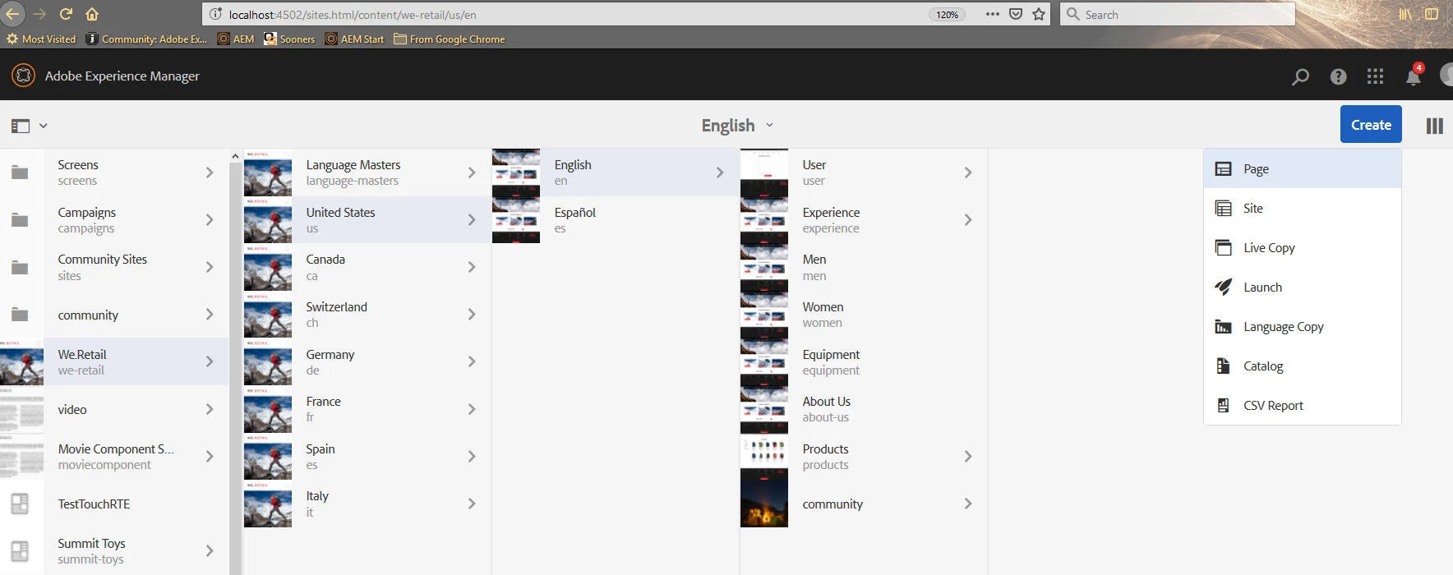Click the CSV Report icon
Screen dimensions: 1453x575
pos(1223,406)
